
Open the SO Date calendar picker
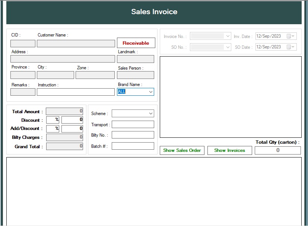click(x=291, y=47)
